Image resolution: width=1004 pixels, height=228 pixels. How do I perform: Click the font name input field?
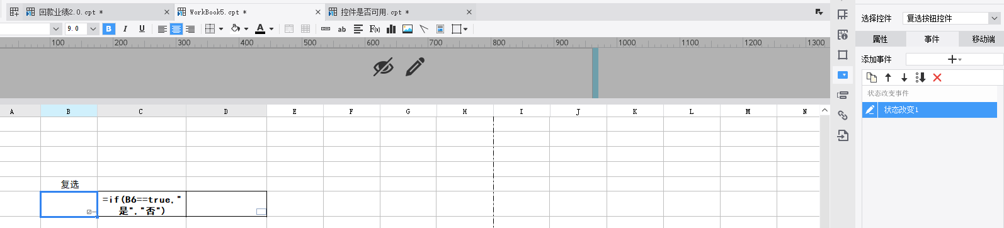25,29
